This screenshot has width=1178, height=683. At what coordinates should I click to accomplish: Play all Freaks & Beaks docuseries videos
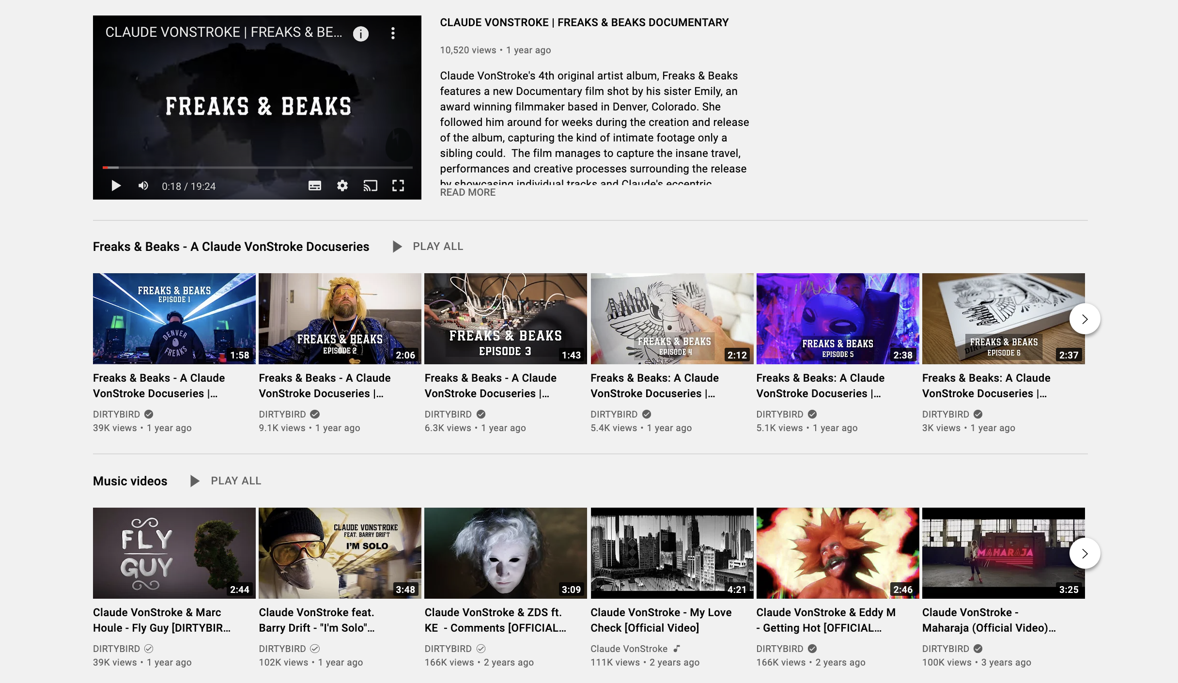(428, 247)
